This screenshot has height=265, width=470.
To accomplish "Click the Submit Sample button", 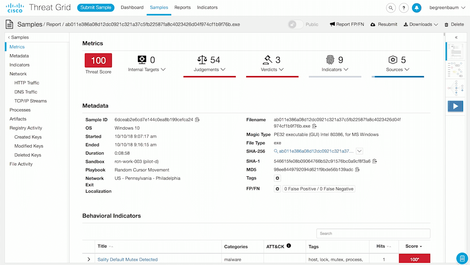I will 95,7.
